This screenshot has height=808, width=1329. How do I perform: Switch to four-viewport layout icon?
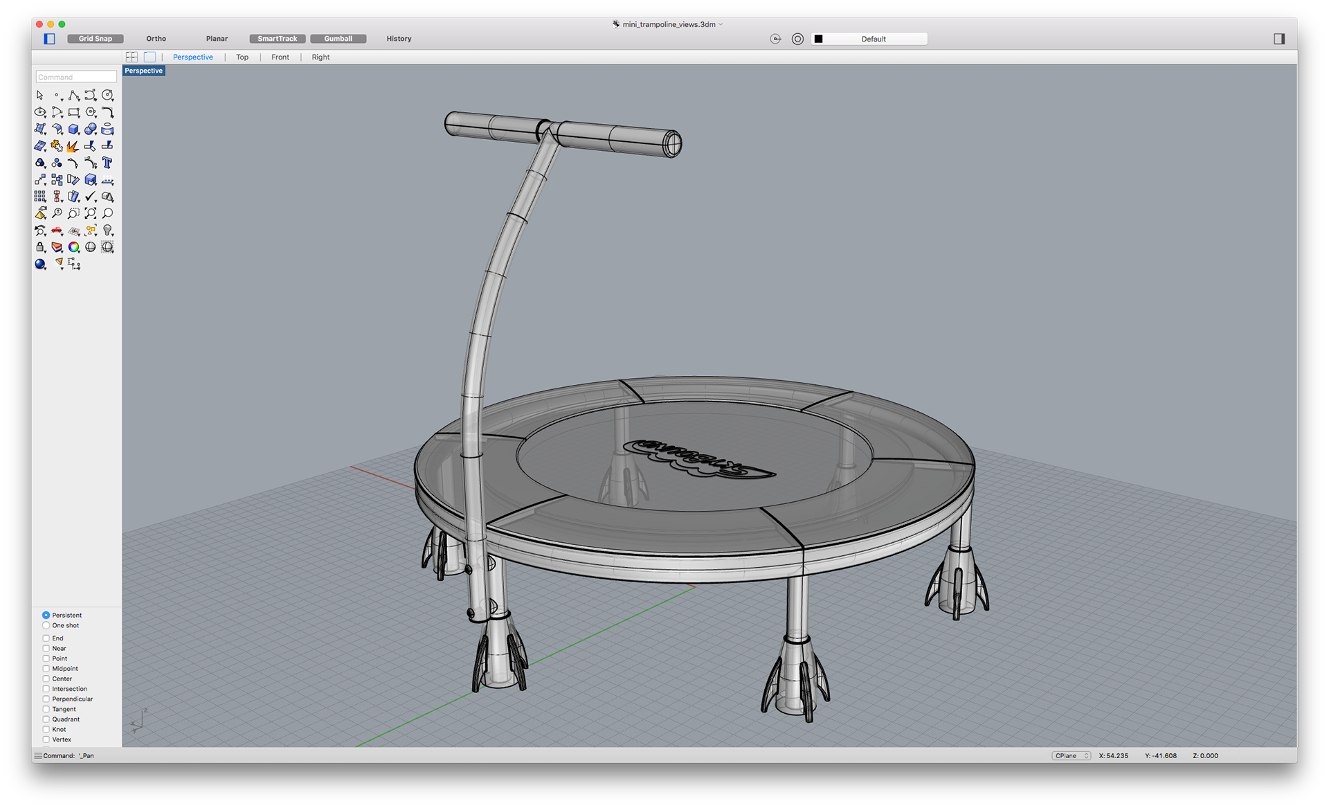point(132,57)
